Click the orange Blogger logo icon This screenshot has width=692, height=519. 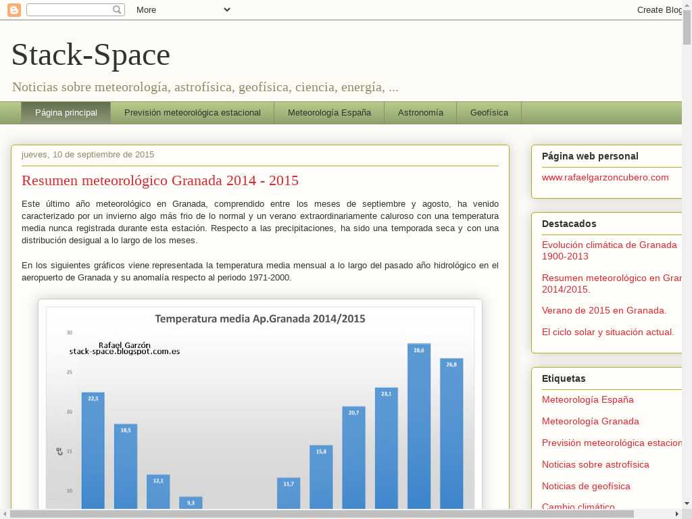[x=14, y=9]
